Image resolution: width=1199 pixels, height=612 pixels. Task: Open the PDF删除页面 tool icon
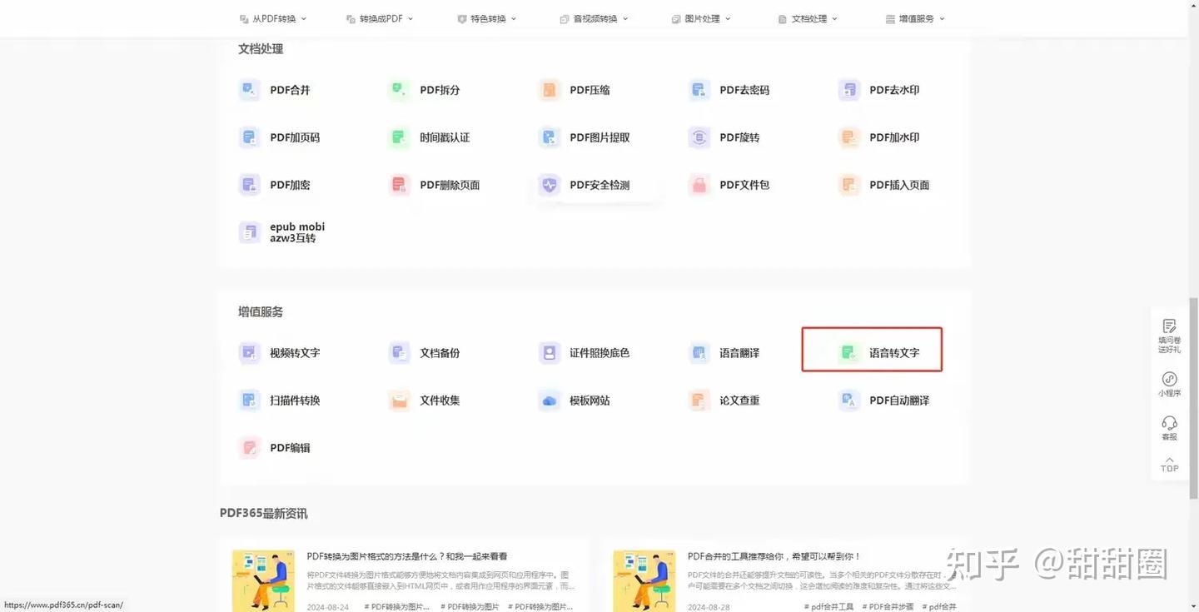[400, 185]
